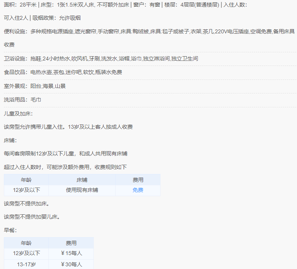The image size is (297, 269).
Task: Click the 洗浴用品：毛巾 row
Action: point(22,100)
